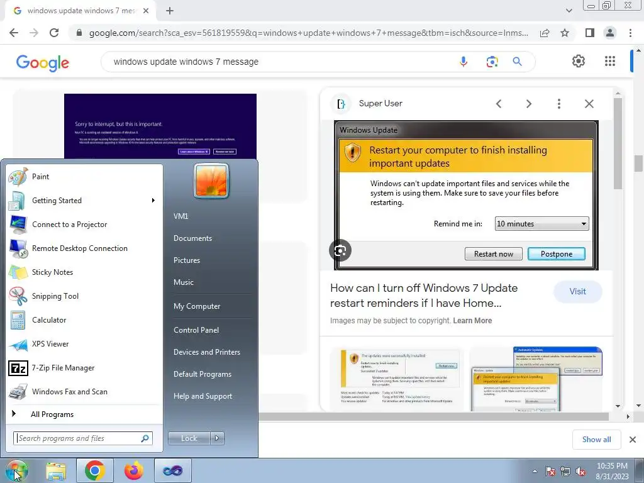
Task: Open the shutdown options arrow beside Lock
Action: click(x=217, y=438)
